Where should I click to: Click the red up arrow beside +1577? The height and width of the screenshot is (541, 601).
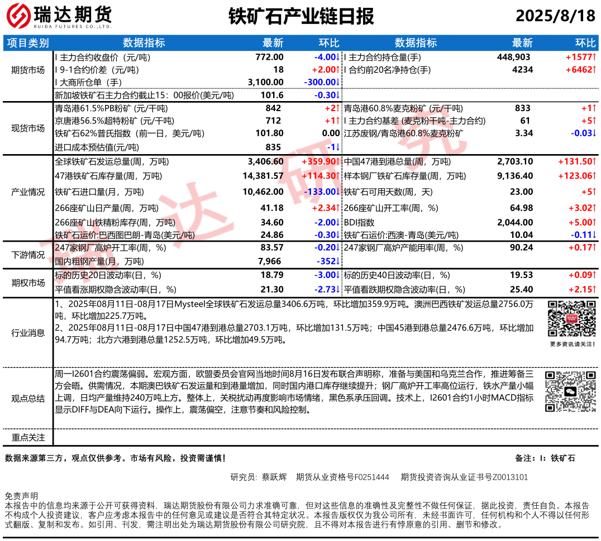[x=594, y=57]
